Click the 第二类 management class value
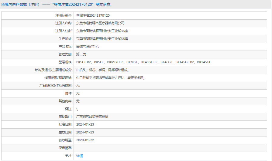This screenshot has height=161, width=272. 81,54
